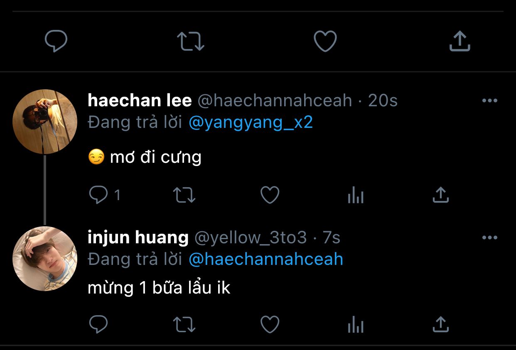The height and width of the screenshot is (350, 516).
Task: Retweet the main tweet above
Action: click(x=191, y=42)
